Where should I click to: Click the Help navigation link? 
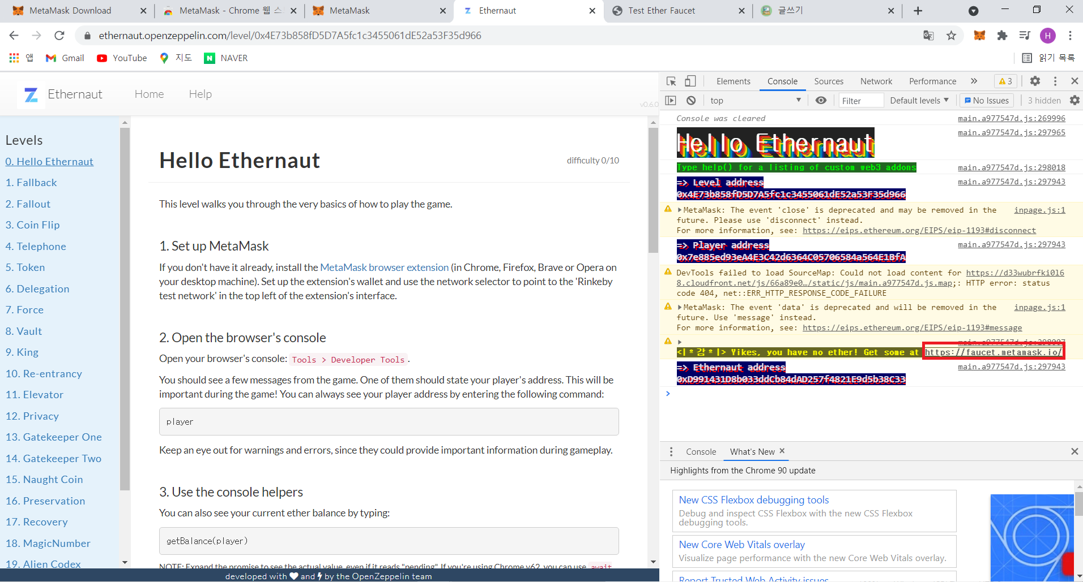tap(200, 94)
